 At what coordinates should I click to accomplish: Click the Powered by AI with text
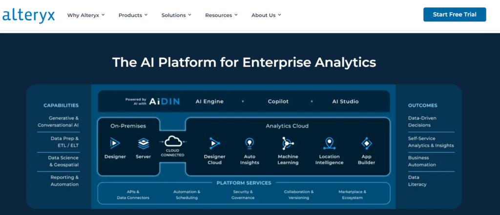click(x=136, y=101)
